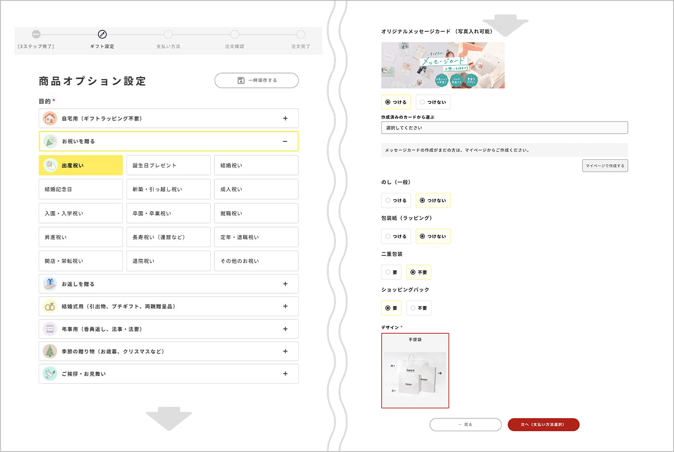Click the wedding rings icon for 結婚式用
The image size is (674, 452).
(50, 306)
